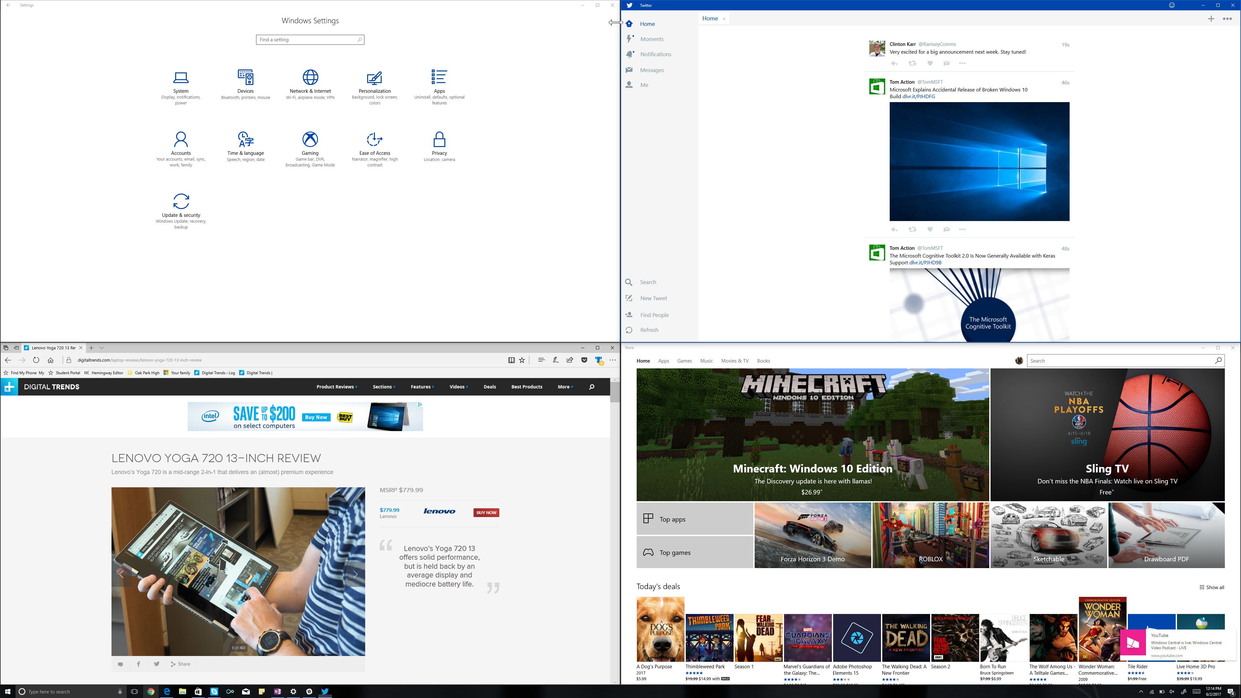The width and height of the screenshot is (1241, 698).
Task: Open Skype from the taskbar
Action: [x=214, y=692]
